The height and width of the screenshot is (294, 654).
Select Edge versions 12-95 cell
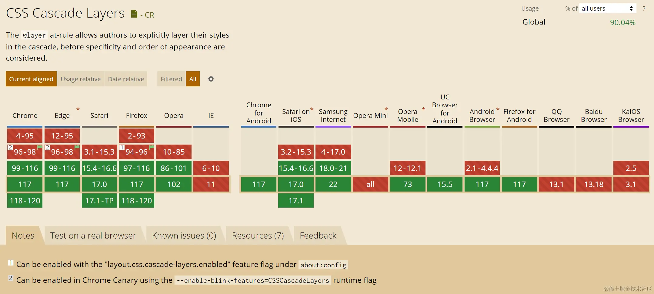click(62, 136)
